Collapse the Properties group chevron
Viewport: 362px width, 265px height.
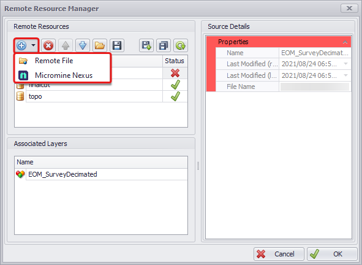pos(345,42)
